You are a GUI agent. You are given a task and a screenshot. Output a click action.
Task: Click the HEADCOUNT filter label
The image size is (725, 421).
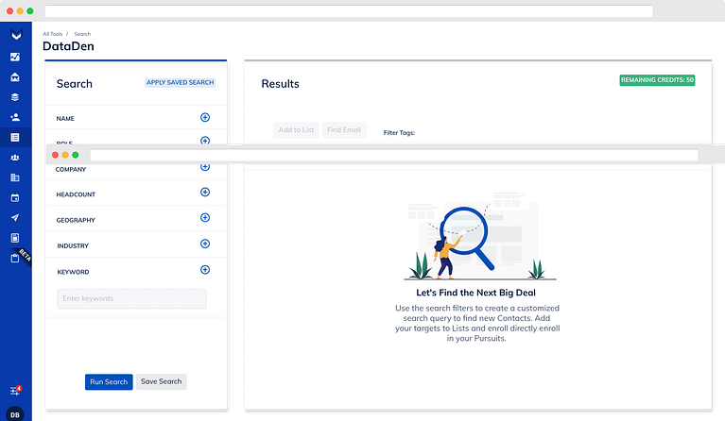76,194
